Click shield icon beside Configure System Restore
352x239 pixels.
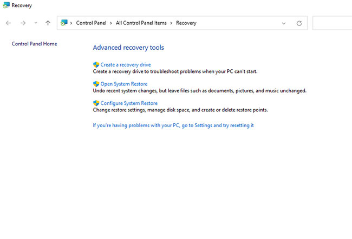click(x=96, y=103)
